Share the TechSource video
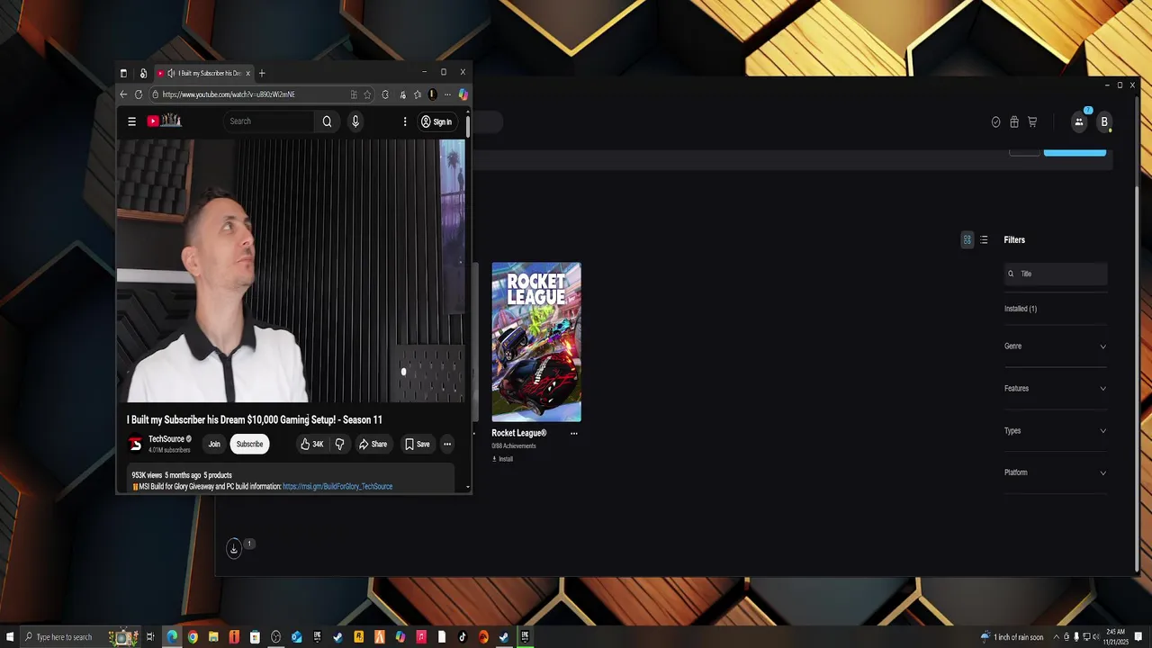This screenshot has height=648, width=1152. 373,444
